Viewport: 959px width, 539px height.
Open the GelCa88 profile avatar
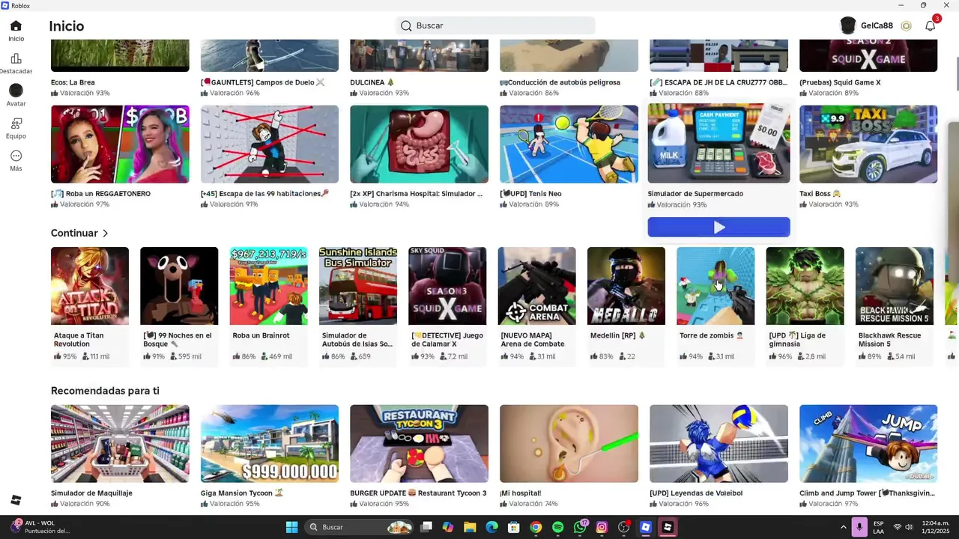point(848,26)
